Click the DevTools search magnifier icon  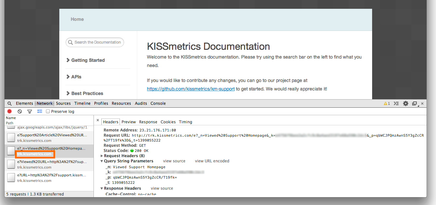(x=9, y=103)
